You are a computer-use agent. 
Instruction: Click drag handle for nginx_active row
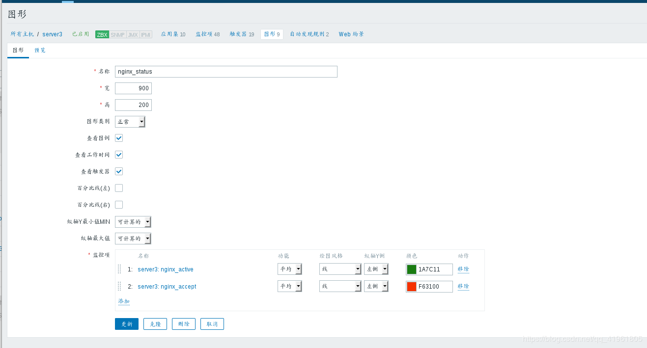coord(119,269)
